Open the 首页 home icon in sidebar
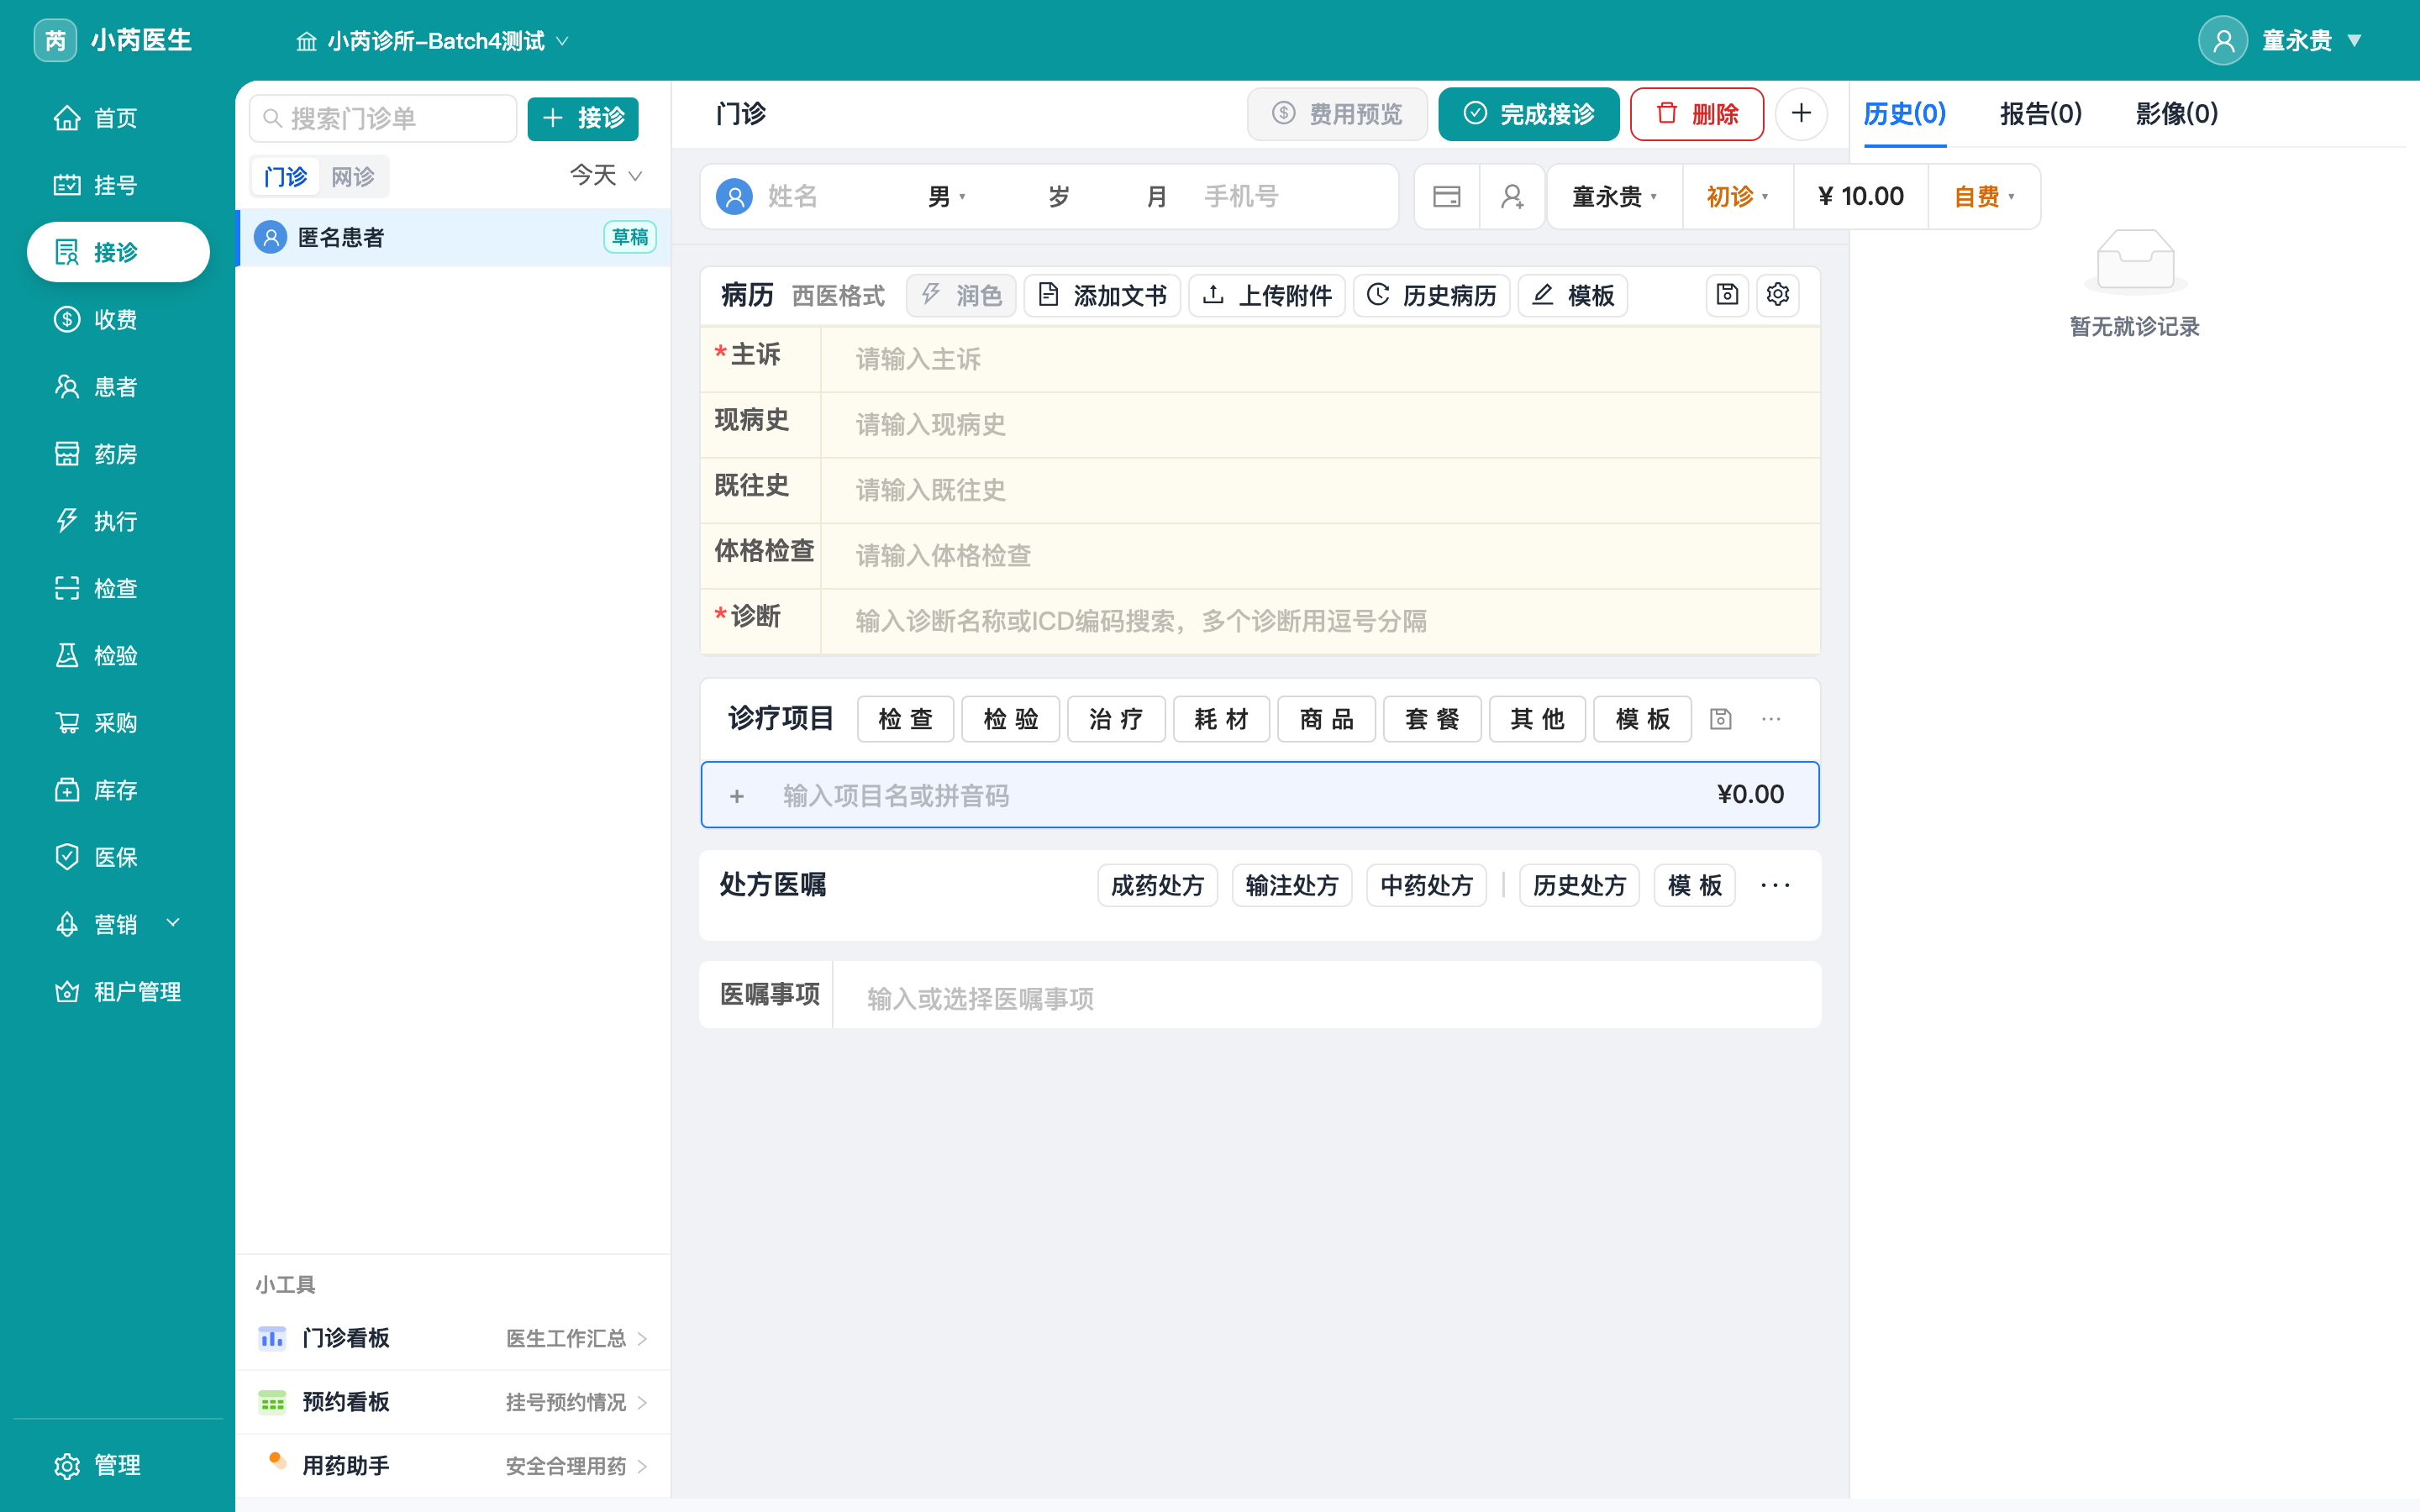The height and width of the screenshot is (1512, 2420). 67,118
